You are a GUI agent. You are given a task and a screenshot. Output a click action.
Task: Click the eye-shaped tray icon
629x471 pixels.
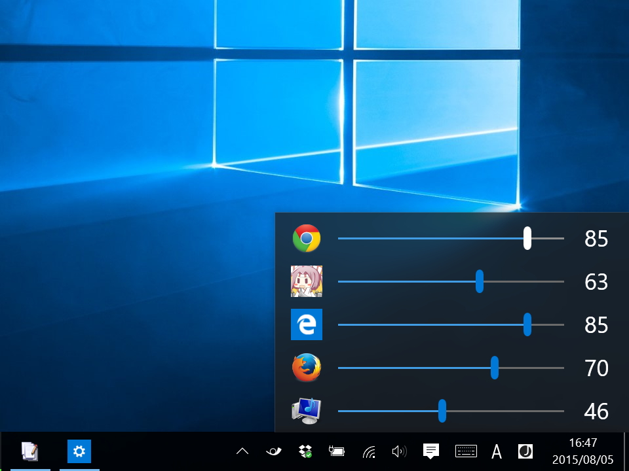point(274,452)
